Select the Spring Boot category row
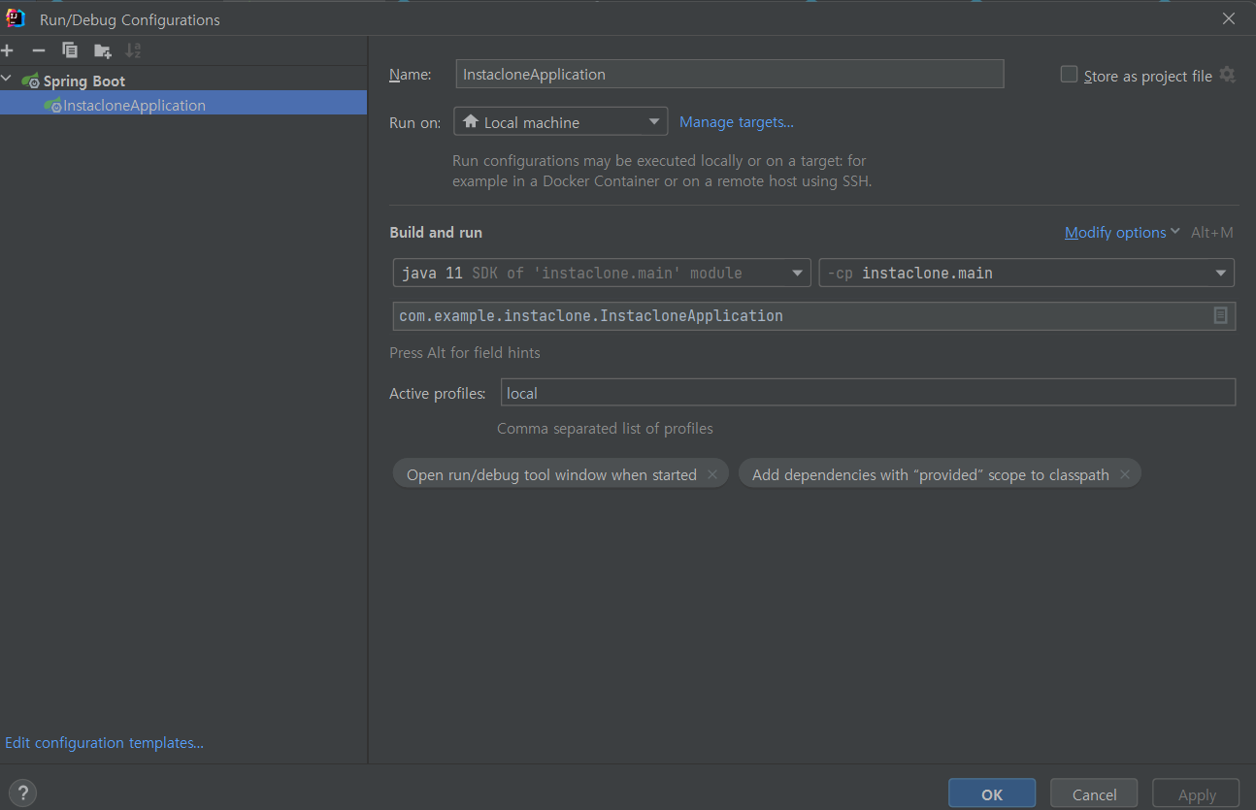The height and width of the screenshot is (810, 1256). [x=183, y=81]
